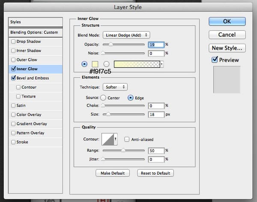The image size is (257, 202).
Task: Select Blending Options: Custom entry
Action: (x=36, y=32)
